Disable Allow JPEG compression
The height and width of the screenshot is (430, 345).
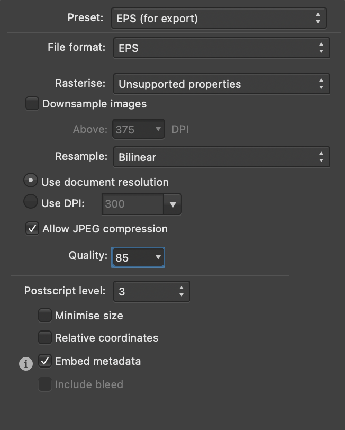(32, 229)
